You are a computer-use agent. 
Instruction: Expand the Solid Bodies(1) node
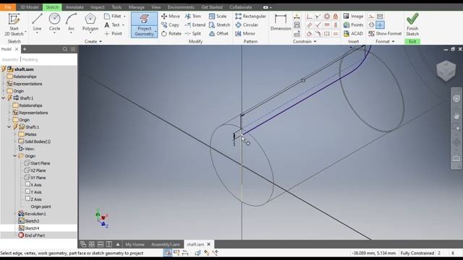(x=14, y=142)
